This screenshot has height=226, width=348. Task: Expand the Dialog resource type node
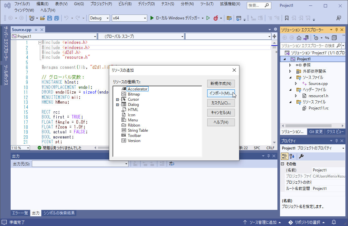[x=118, y=105]
